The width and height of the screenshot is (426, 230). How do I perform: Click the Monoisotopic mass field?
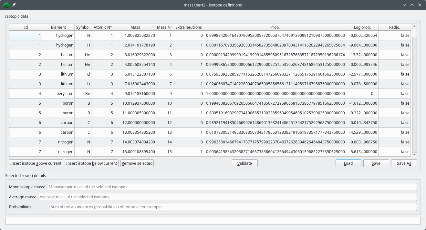(x=232, y=187)
